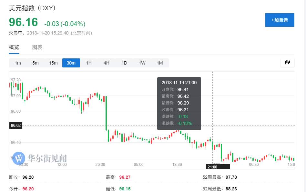Click the 52周最高 value 97.70
The height and width of the screenshot is (192, 306).
click(231, 177)
